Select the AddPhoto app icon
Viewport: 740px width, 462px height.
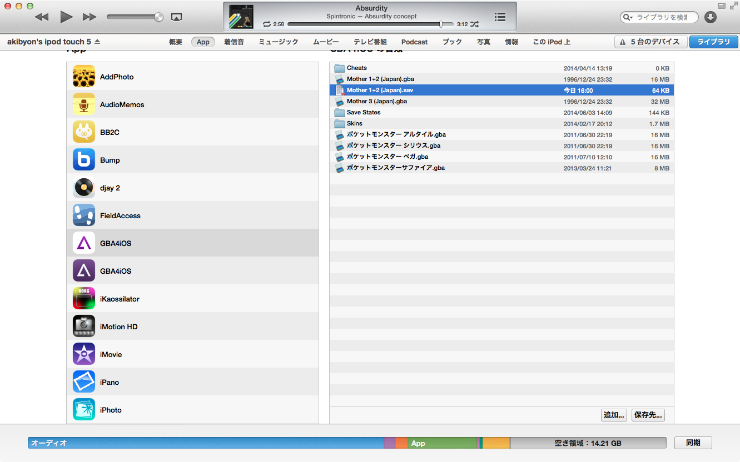pos(84,77)
